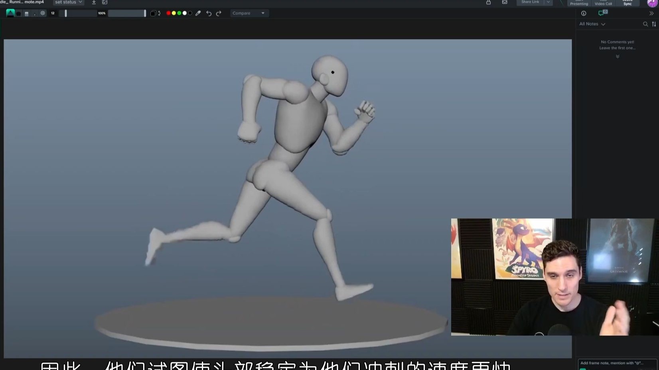Screen dimensions: 659x370
Task: Open the notes sort options
Action: (654, 24)
